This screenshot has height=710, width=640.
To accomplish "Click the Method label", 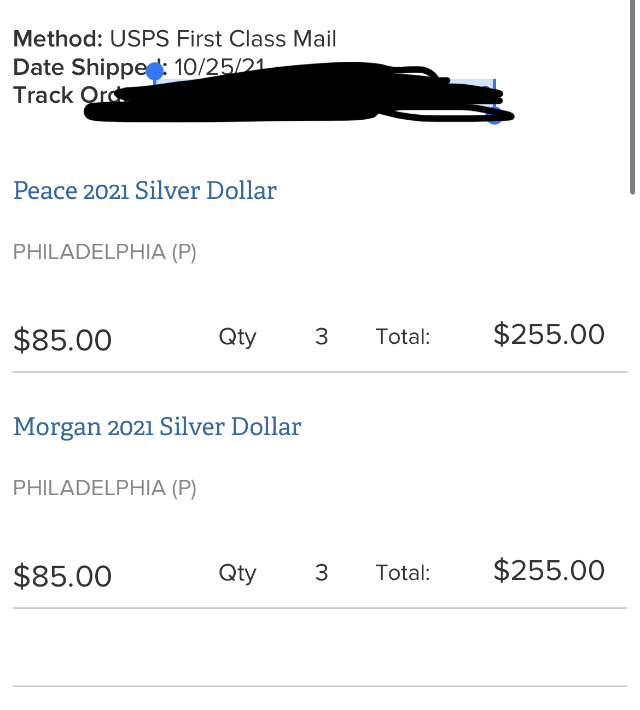I will tap(58, 39).
